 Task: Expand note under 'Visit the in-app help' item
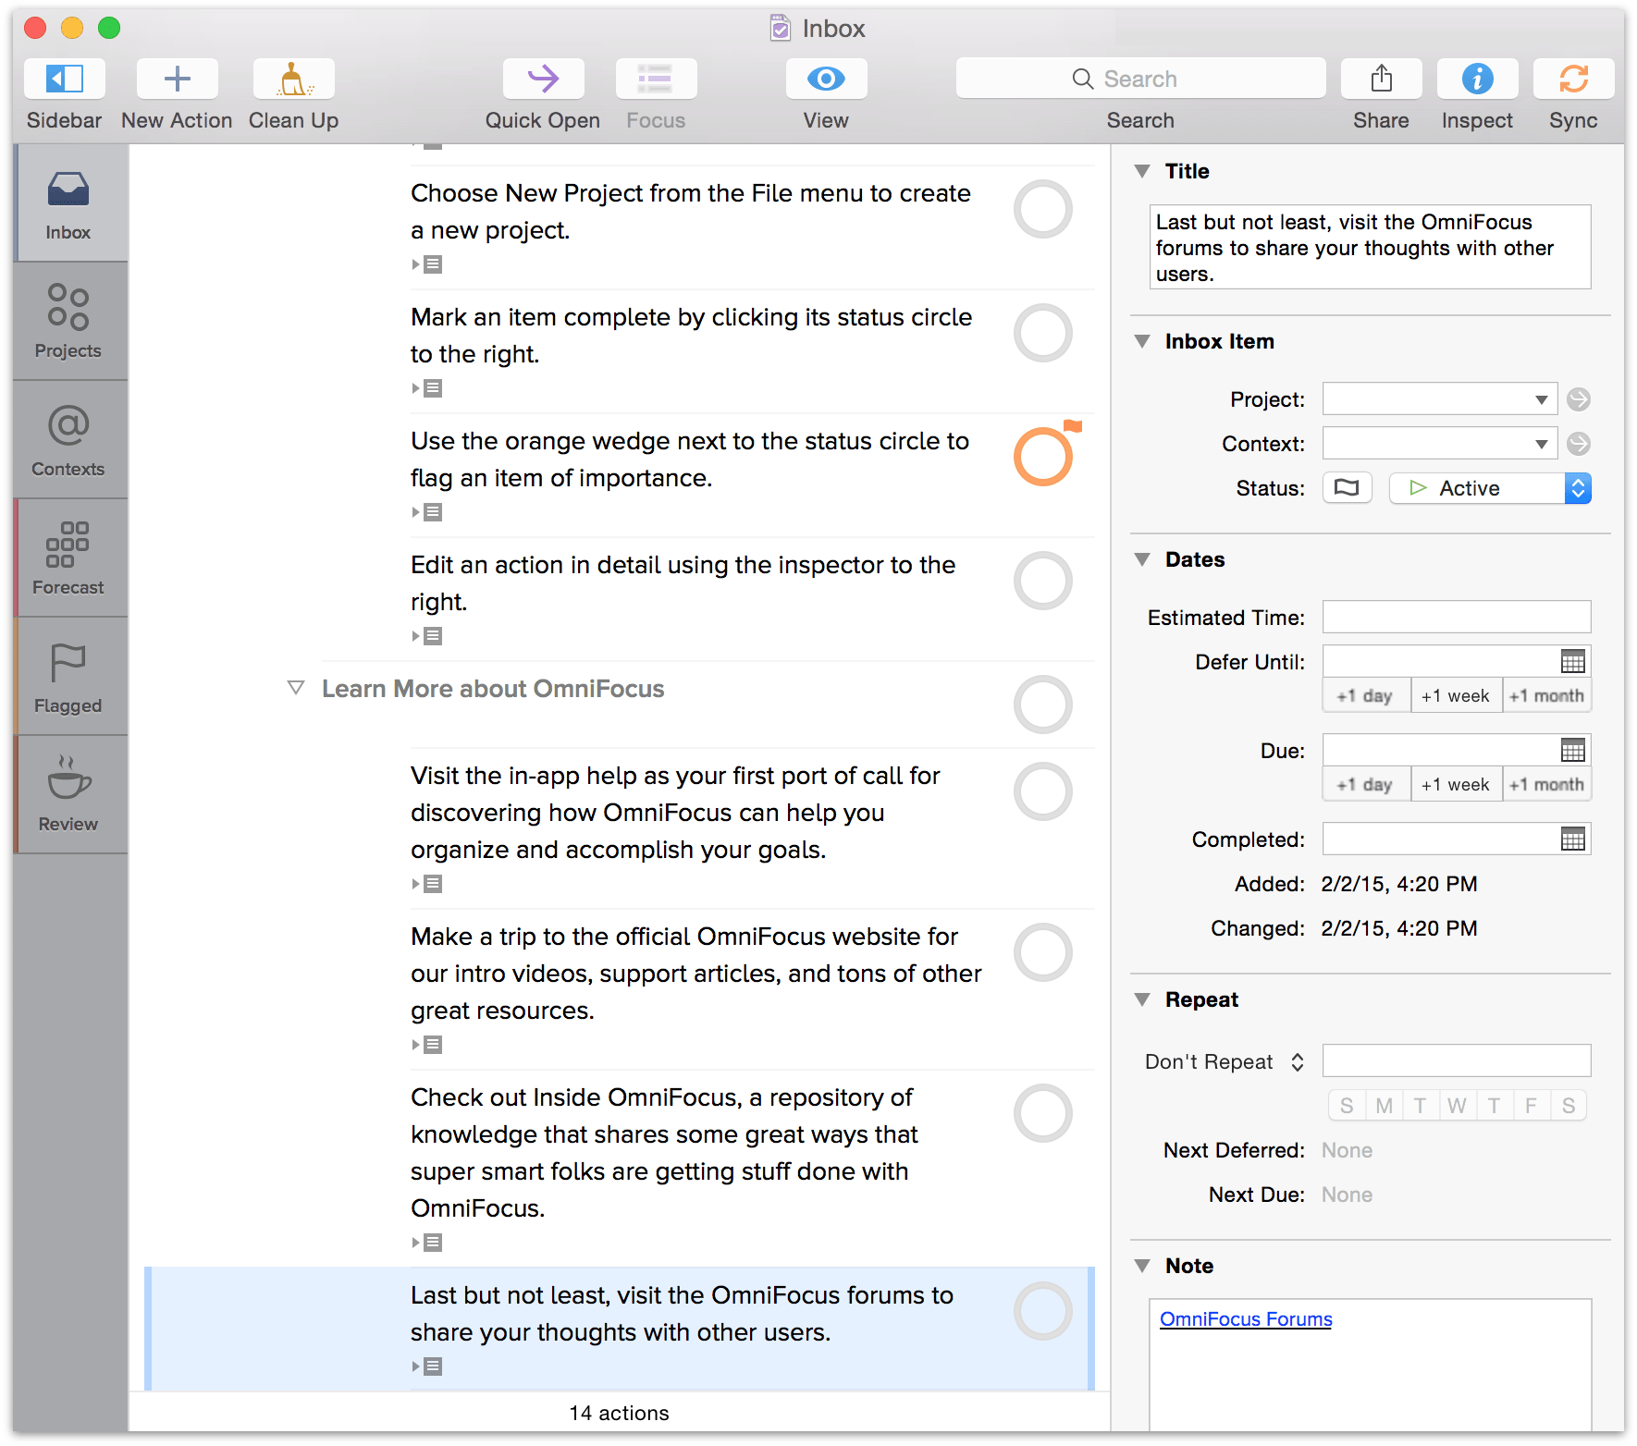(427, 884)
